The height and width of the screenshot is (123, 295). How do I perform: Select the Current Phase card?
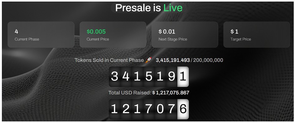tap(41, 35)
